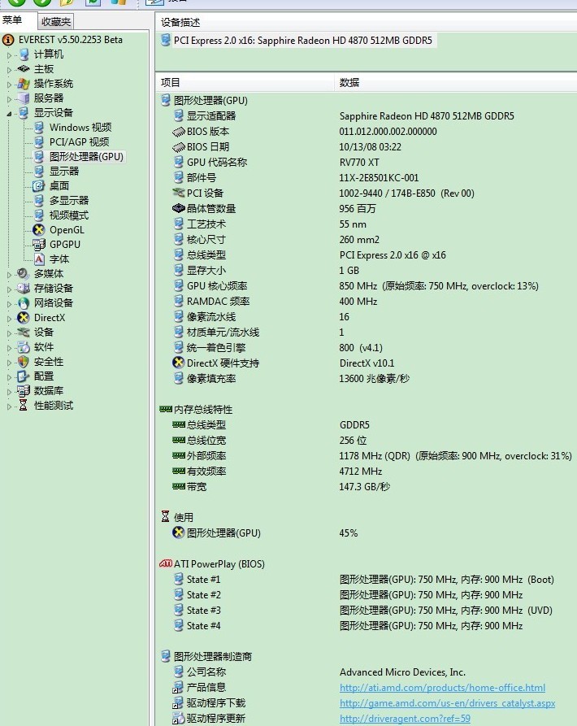
Task: Click the EVEREST v5.50.2253 Beta root icon
Action: (9, 40)
